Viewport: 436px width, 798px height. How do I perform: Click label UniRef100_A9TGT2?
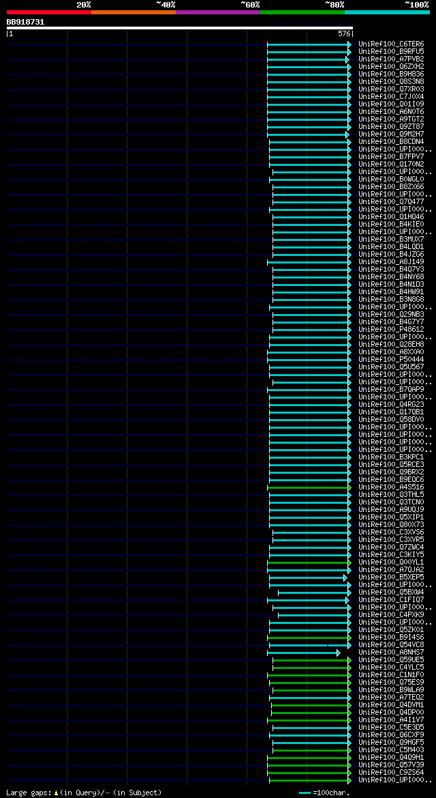click(391, 119)
